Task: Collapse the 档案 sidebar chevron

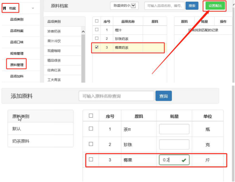Action: (x=33, y=8)
